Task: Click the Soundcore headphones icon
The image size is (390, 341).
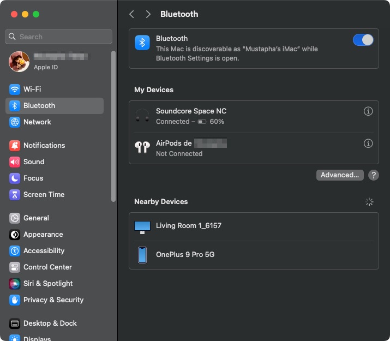Action: click(x=142, y=116)
